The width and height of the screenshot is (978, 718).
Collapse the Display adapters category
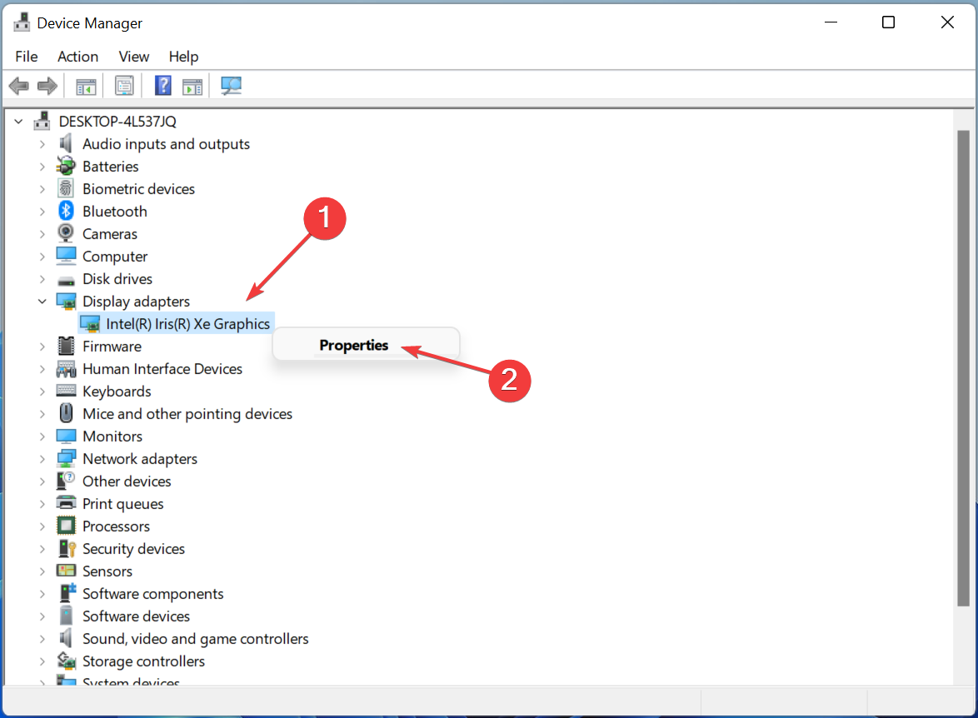pyautogui.click(x=42, y=302)
